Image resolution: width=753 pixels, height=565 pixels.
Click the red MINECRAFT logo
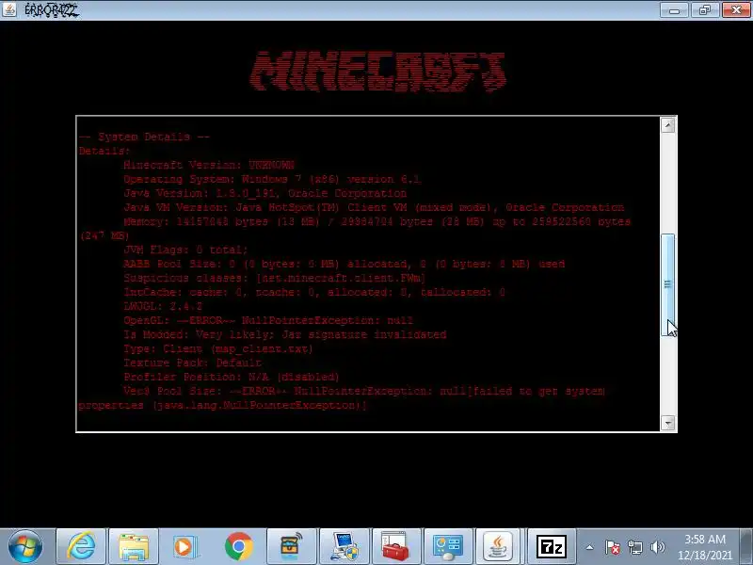(x=377, y=72)
